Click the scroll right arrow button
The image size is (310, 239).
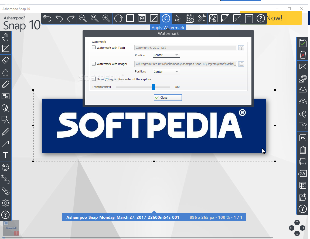pos(302,228)
